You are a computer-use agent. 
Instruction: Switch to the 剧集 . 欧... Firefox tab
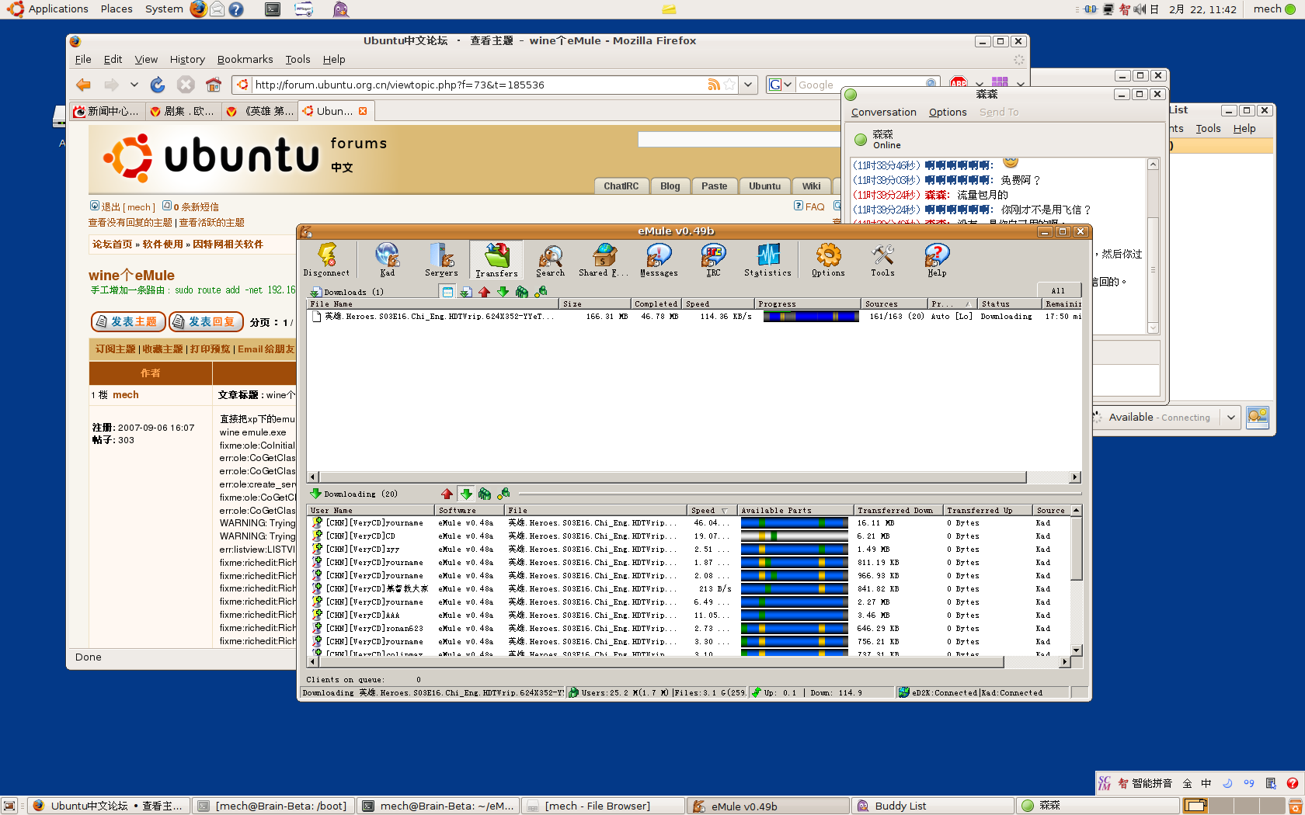coord(183,111)
